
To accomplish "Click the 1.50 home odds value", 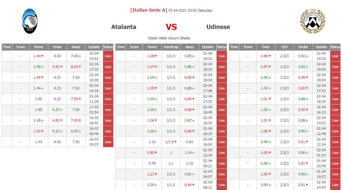I will click(x=38, y=131).
